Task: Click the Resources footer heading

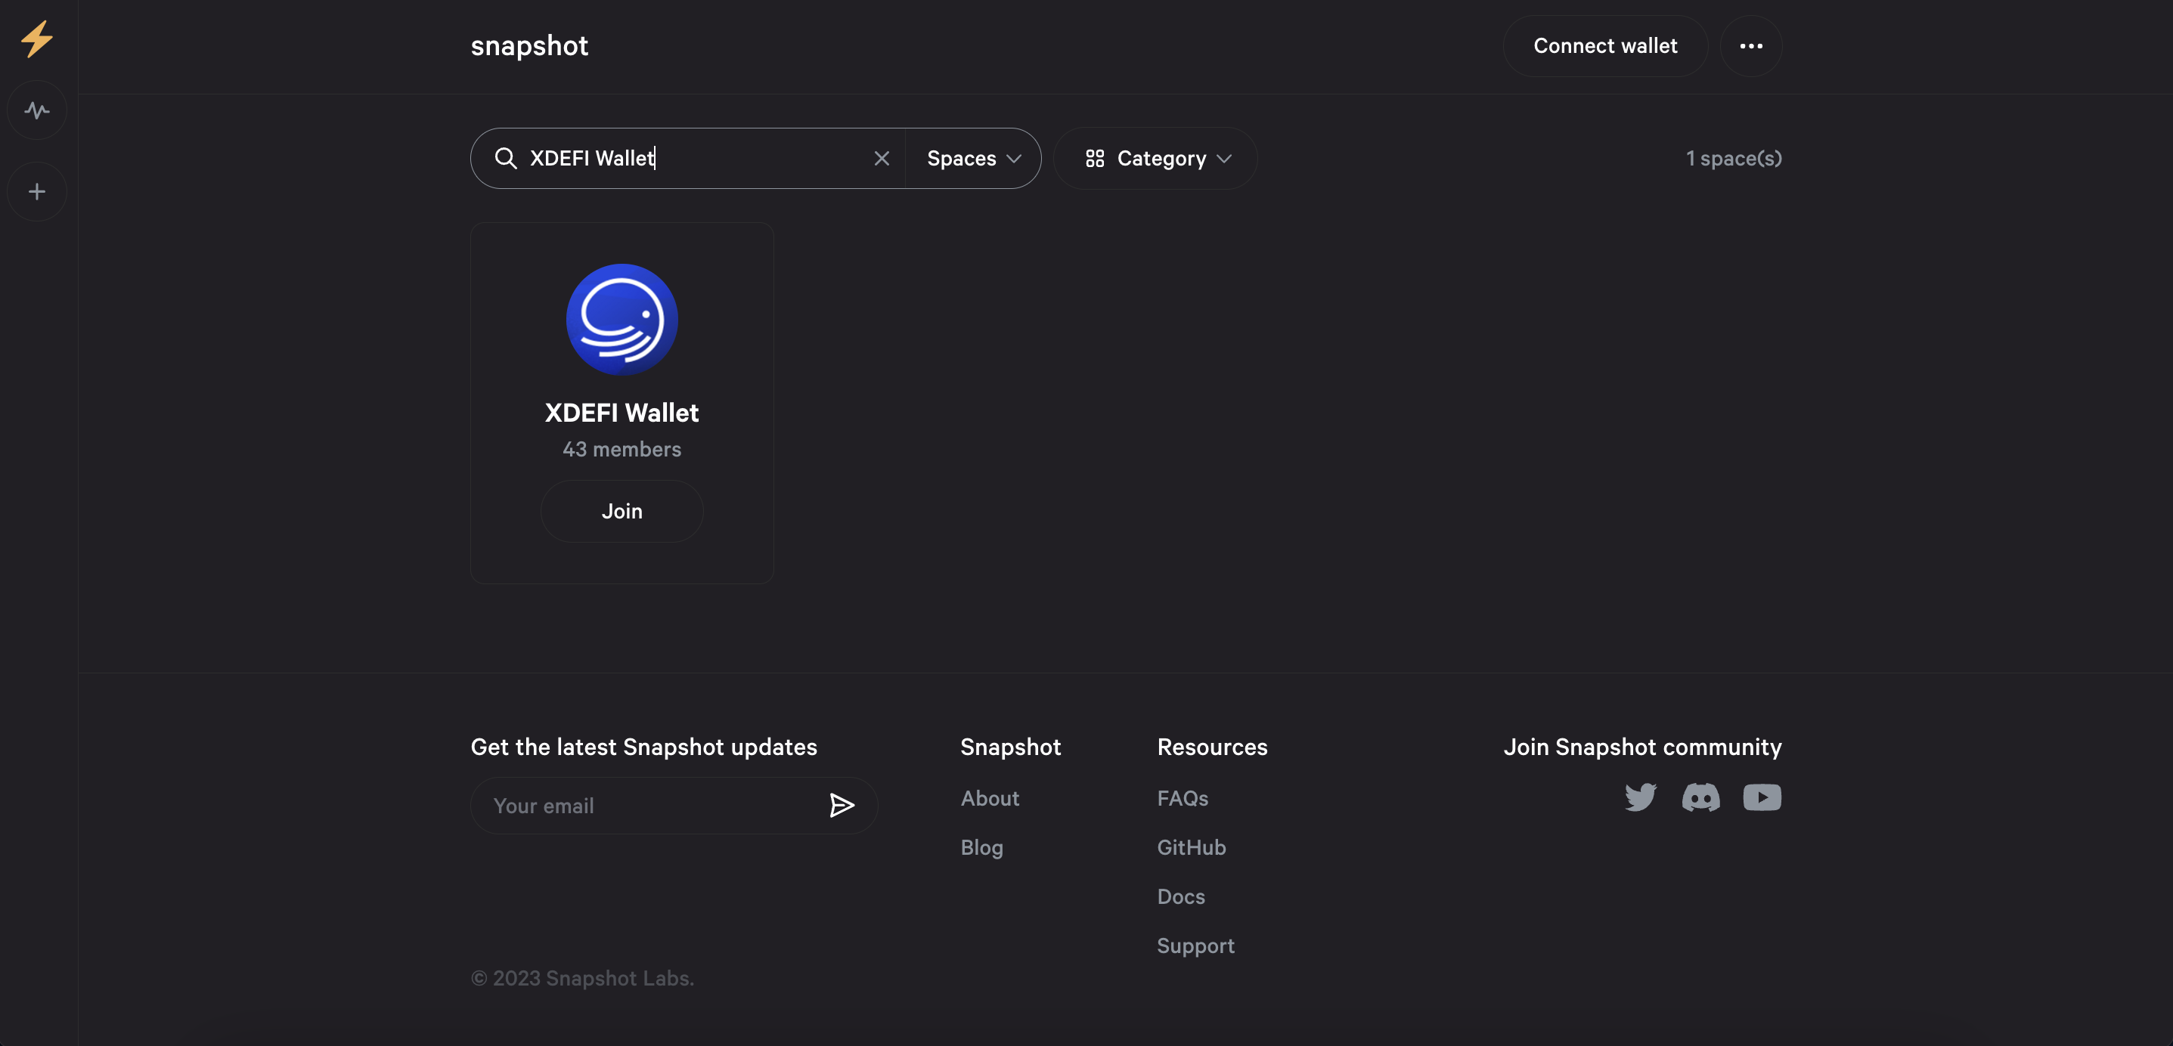Action: 1212,747
